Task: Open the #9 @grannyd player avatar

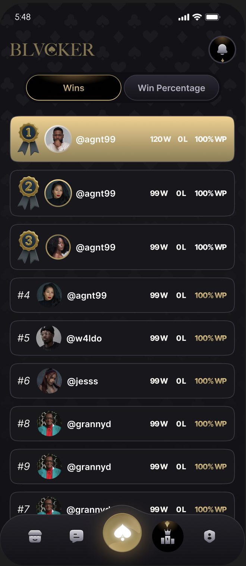Action: (x=49, y=466)
